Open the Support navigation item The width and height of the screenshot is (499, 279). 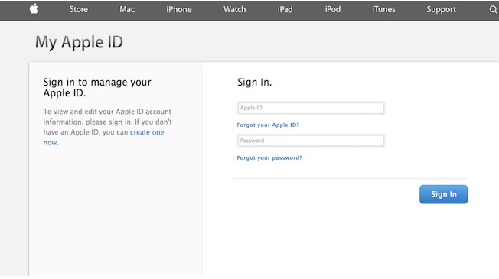coord(441,9)
